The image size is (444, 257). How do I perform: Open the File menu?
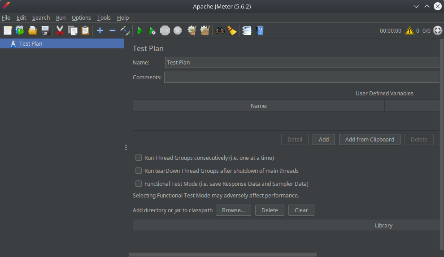pyautogui.click(x=6, y=17)
